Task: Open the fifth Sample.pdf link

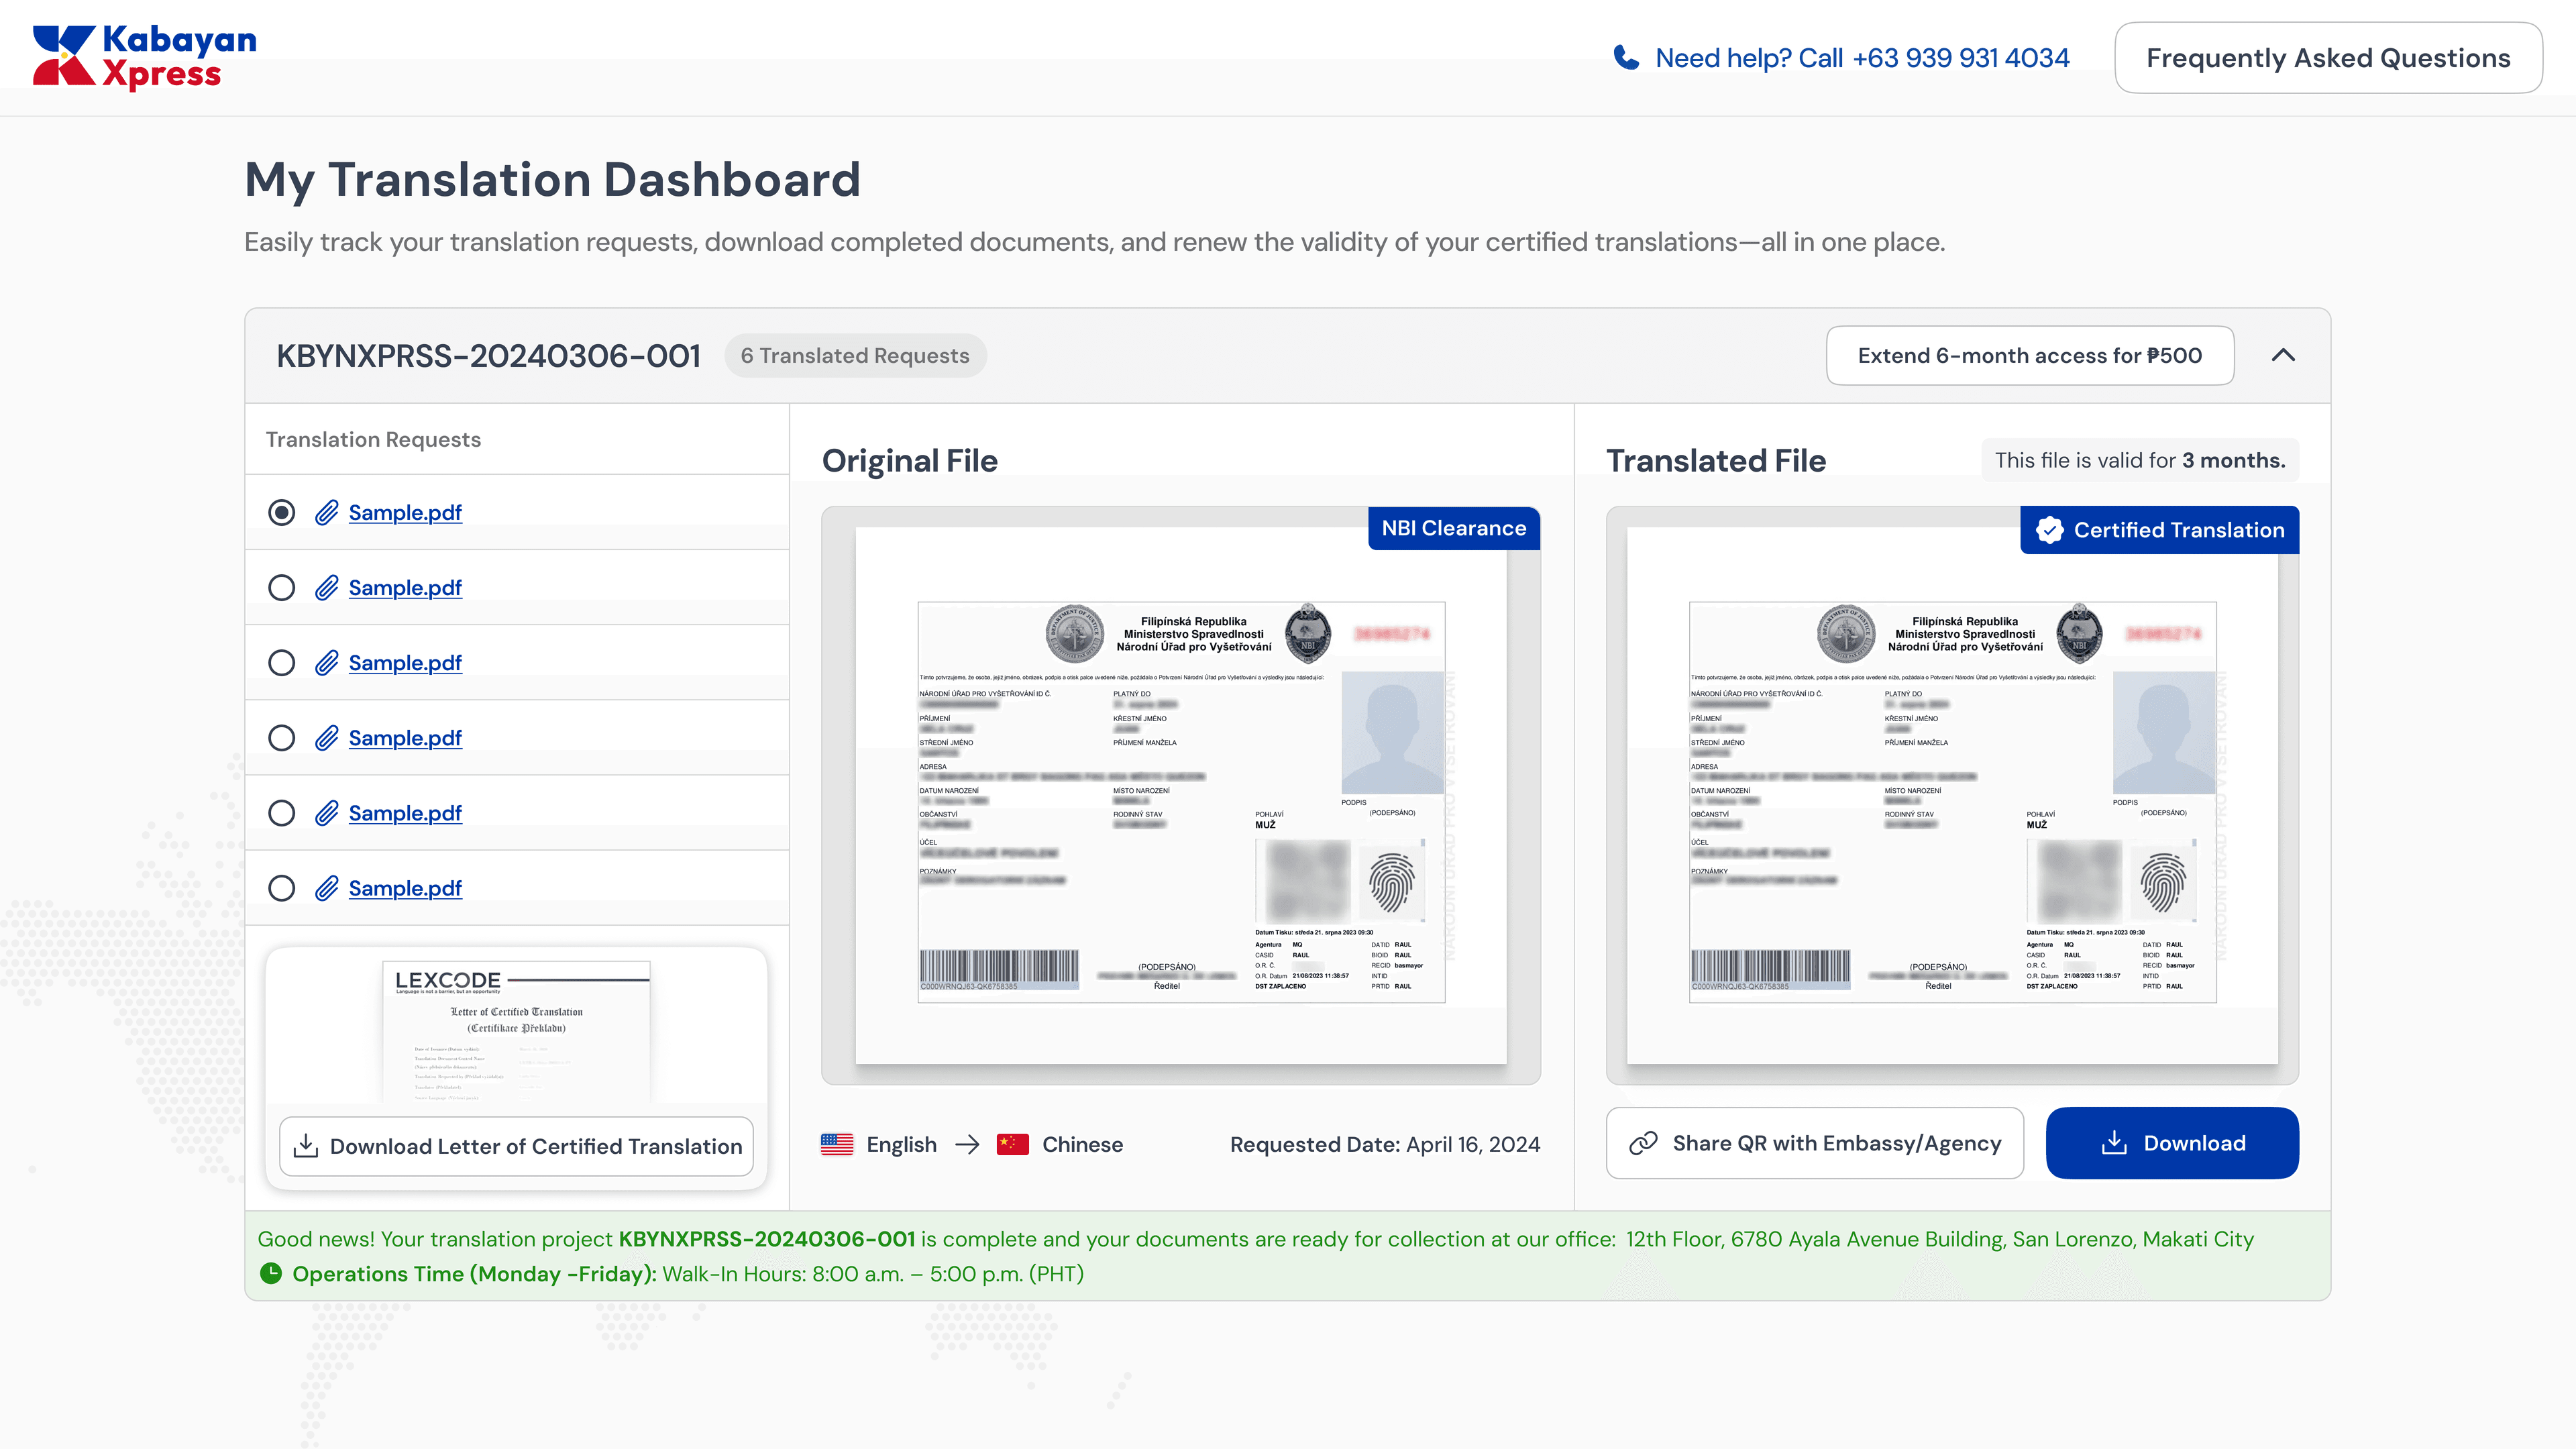Action: click(405, 813)
